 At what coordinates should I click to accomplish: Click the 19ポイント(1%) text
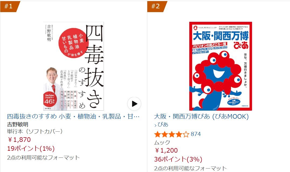31,149
